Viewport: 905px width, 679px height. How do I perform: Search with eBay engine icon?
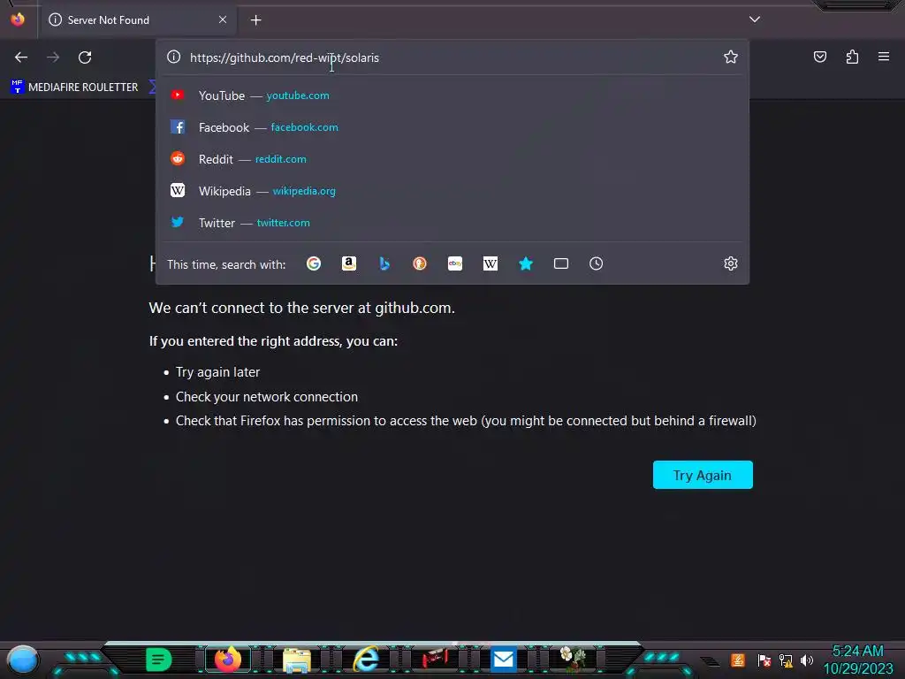pyautogui.click(x=455, y=263)
